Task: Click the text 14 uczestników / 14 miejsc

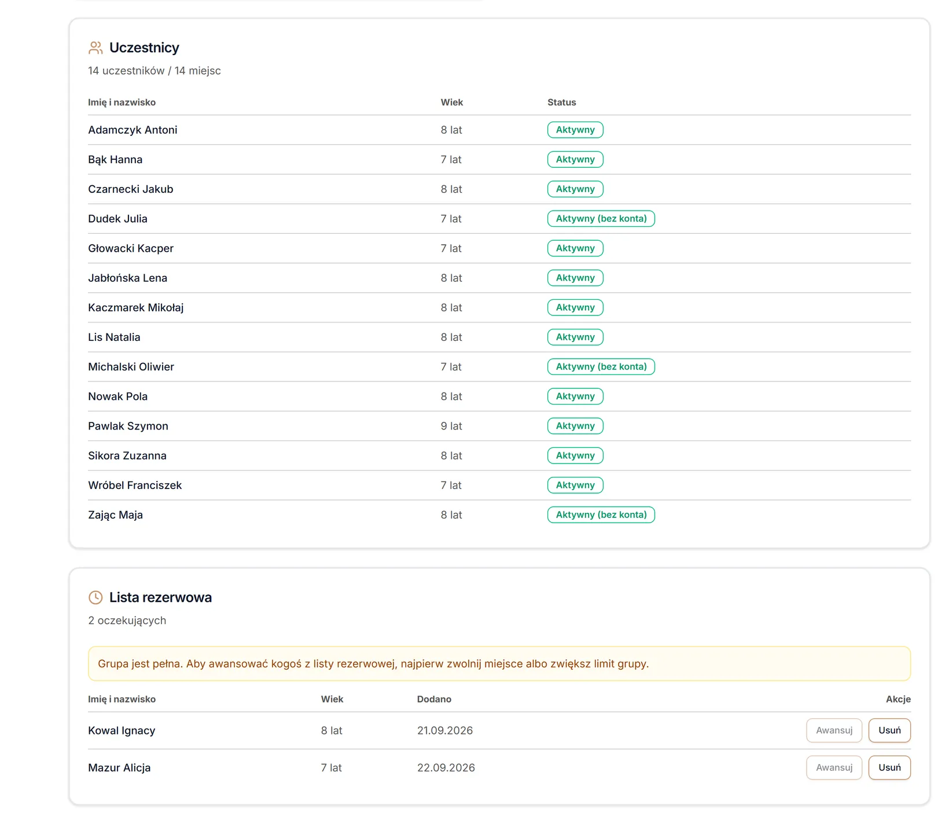Action: tap(155, 71)
